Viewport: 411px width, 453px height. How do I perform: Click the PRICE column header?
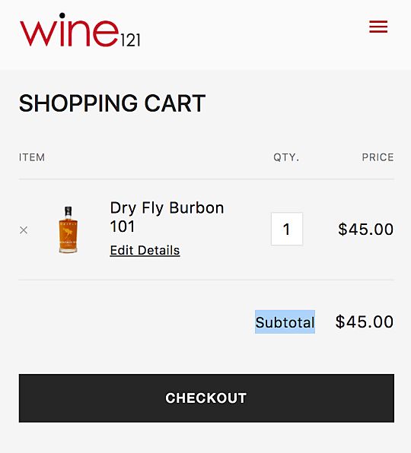378,157
